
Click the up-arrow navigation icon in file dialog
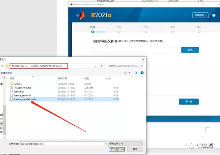[x=2, y=66]
